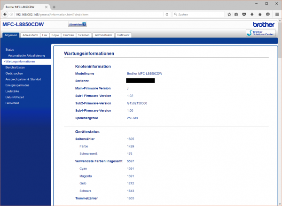Screen dimensions: 282x206
Task: Open the Firefox downloads arrow icon
Action: [x=252, y=15]
